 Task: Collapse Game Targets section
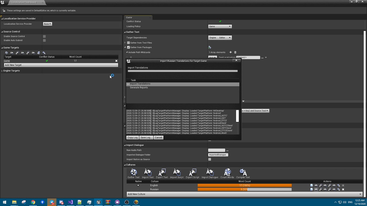point(2,48)
